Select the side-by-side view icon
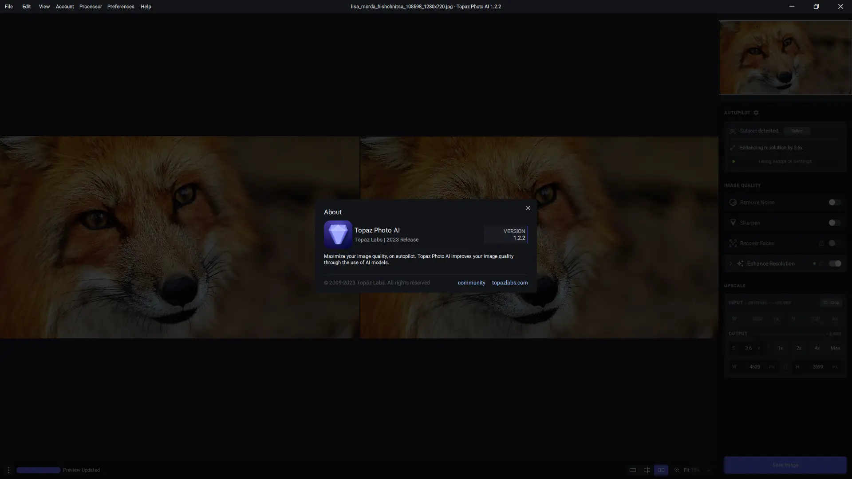This screenshot has height=479, width=852. (x=661, y=470)
